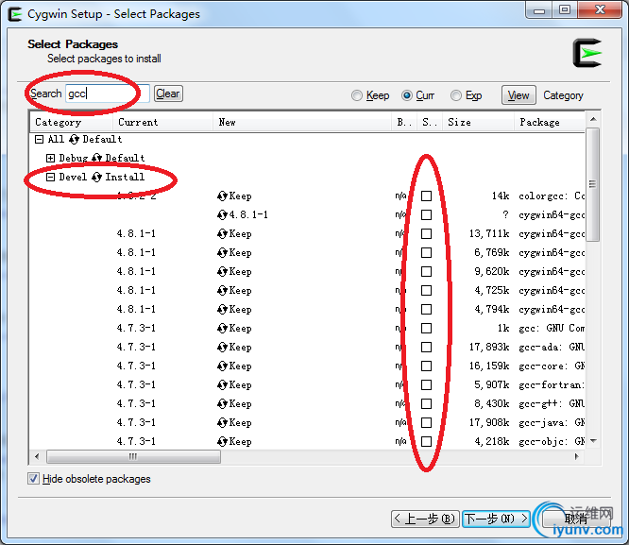Click the list scroll up arrow
Viewport: 629px width, 545px height.
[593, 119]
